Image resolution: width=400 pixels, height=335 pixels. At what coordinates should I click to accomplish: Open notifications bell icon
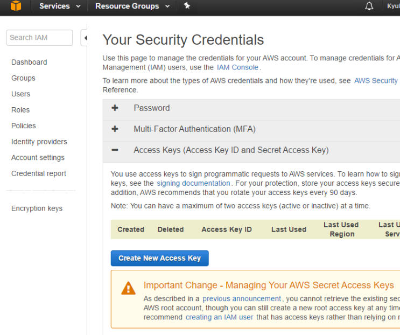coord(369,6)
